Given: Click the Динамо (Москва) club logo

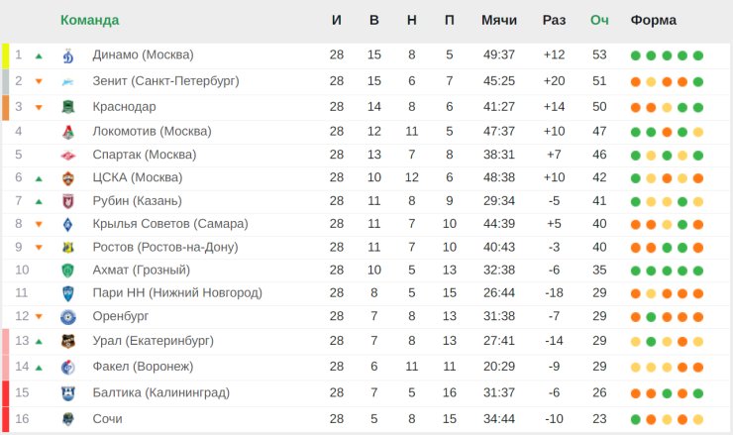Looking at the screenshot, I should 68,55.
